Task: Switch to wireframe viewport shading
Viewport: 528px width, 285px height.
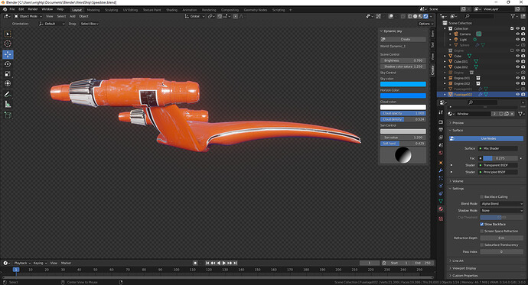Action: [410, 16]
